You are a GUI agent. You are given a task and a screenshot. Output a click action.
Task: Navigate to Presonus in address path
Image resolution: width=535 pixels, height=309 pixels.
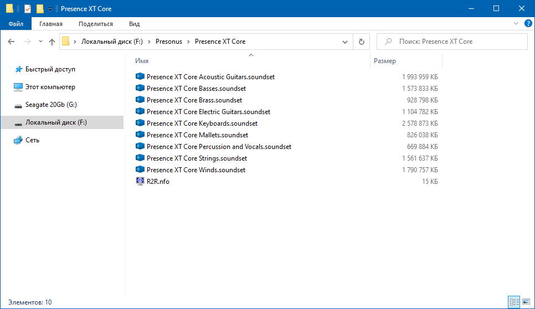(169, 42)
